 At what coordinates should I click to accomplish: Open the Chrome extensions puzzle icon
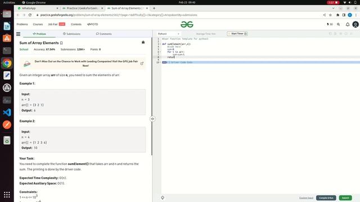pos(337,15)
